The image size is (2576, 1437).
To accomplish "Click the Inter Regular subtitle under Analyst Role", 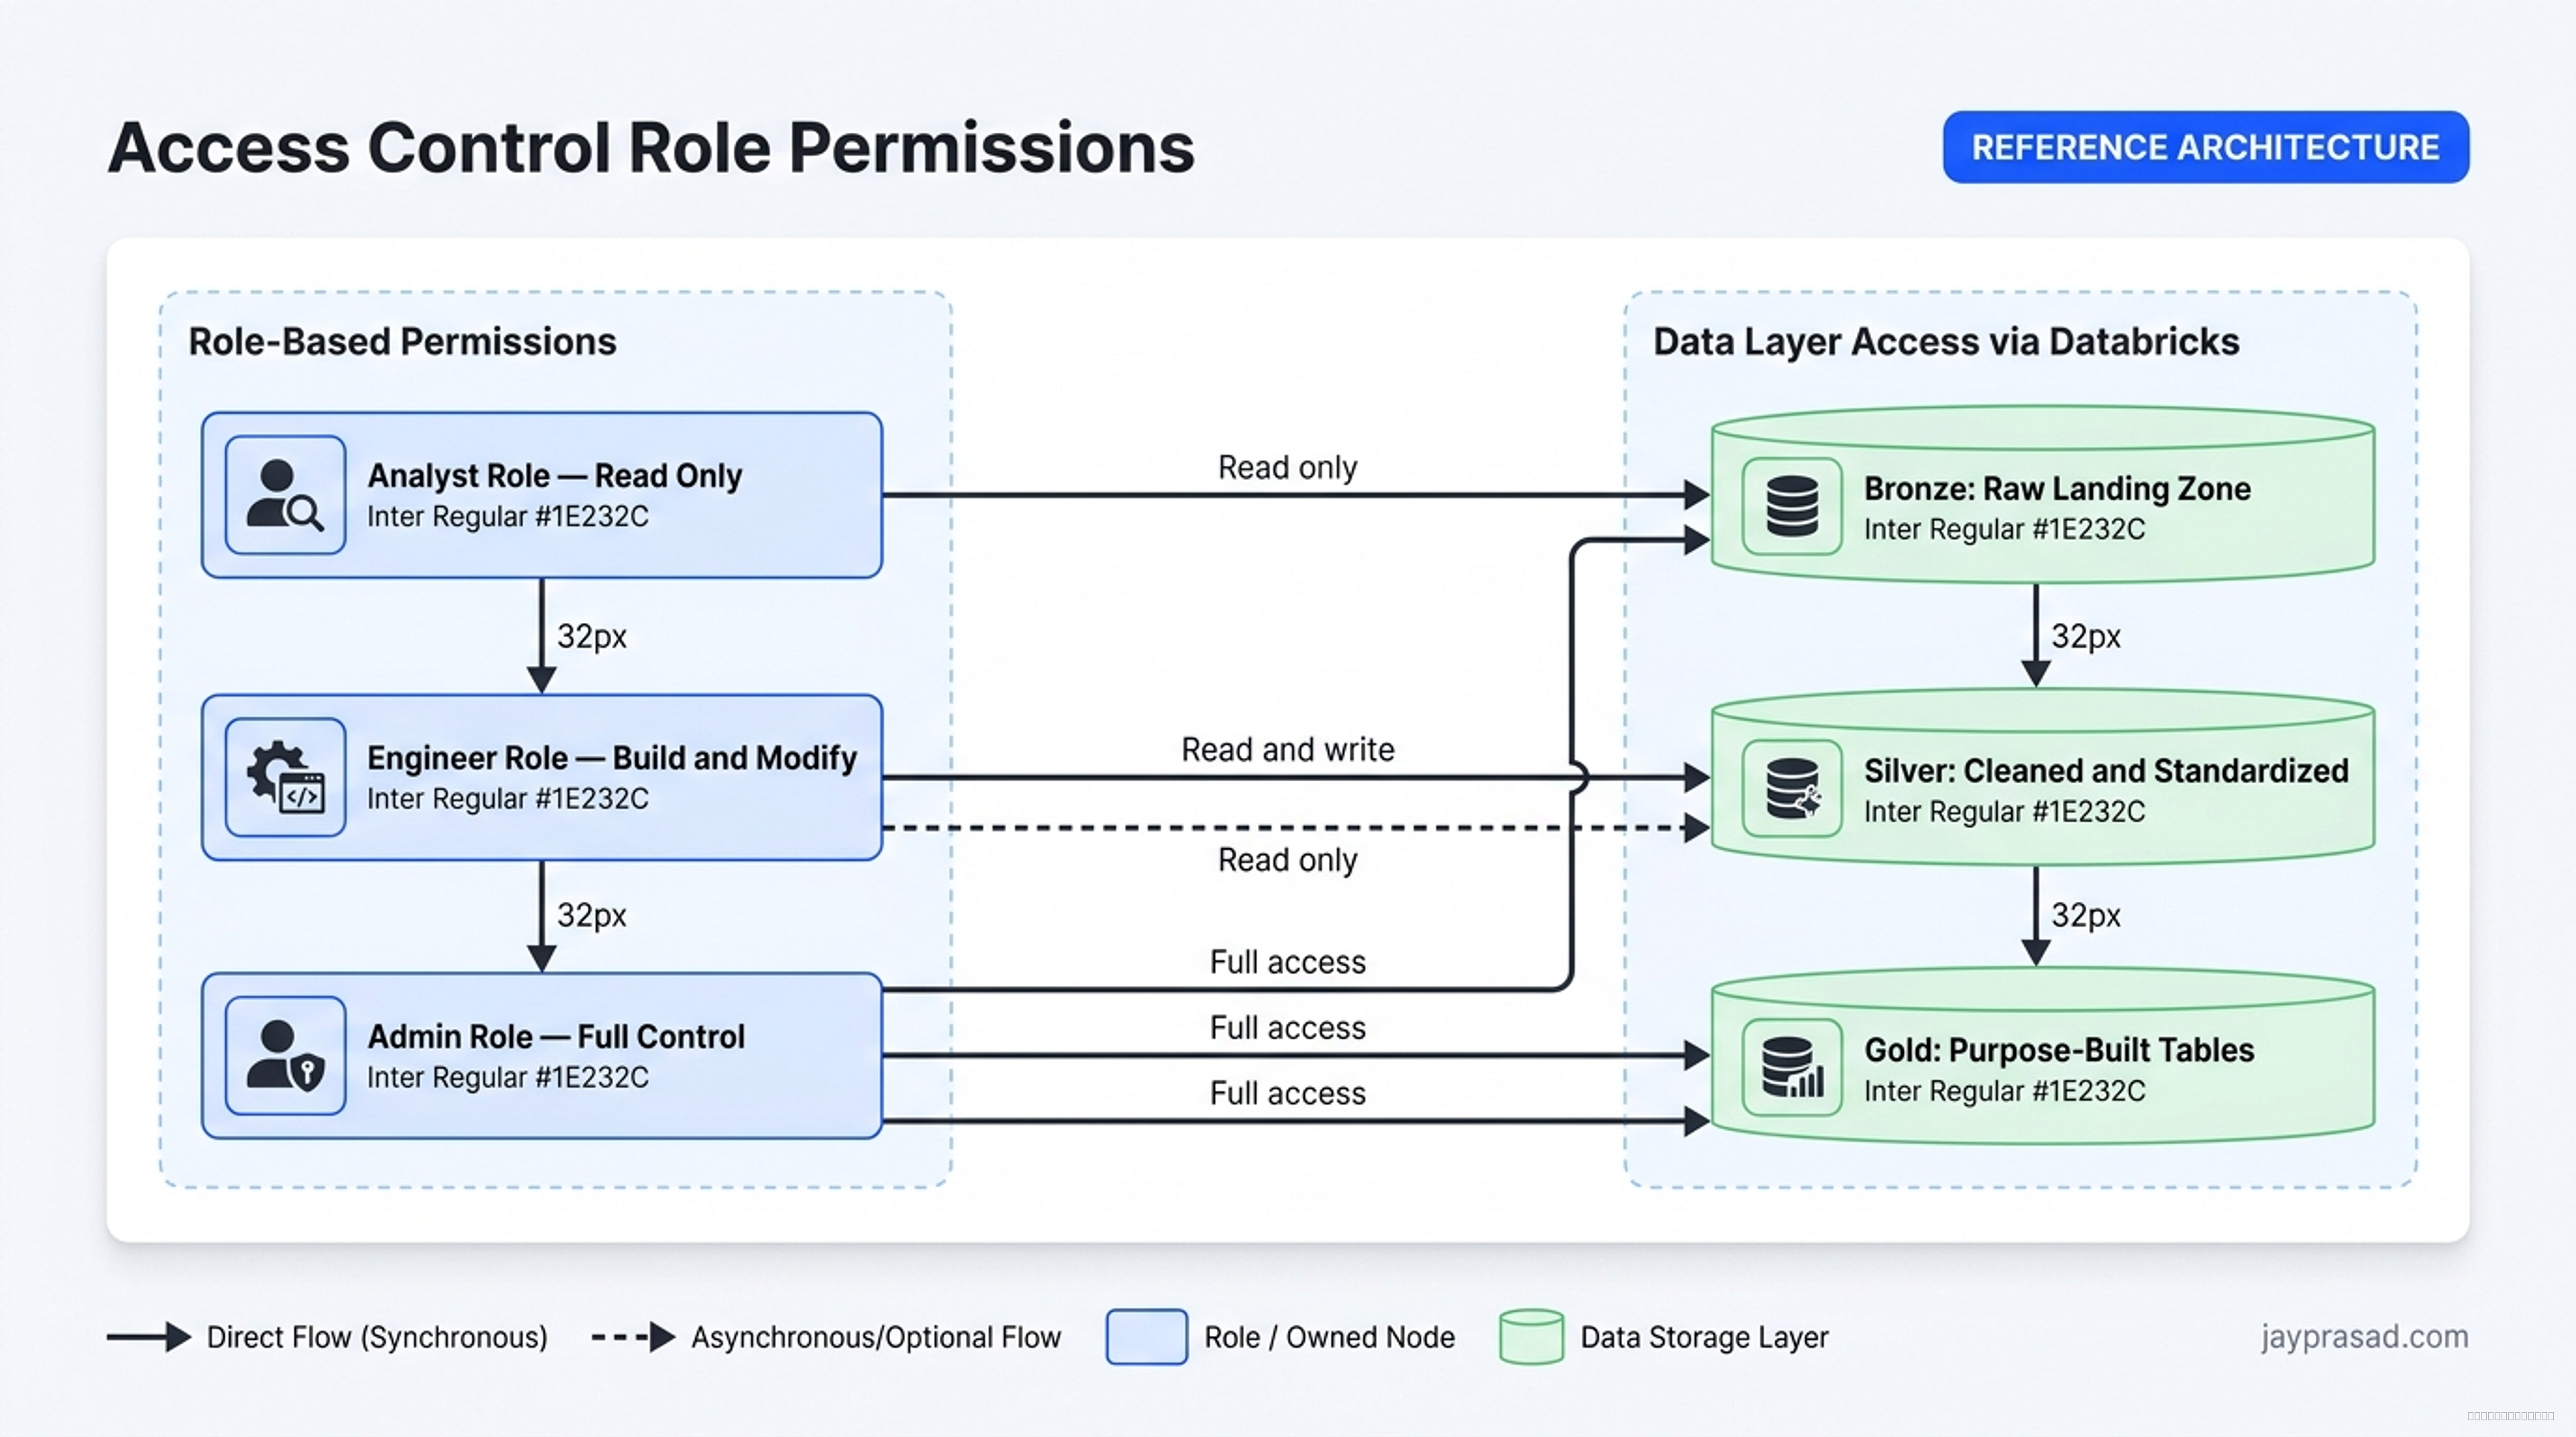I will (508, 516).
